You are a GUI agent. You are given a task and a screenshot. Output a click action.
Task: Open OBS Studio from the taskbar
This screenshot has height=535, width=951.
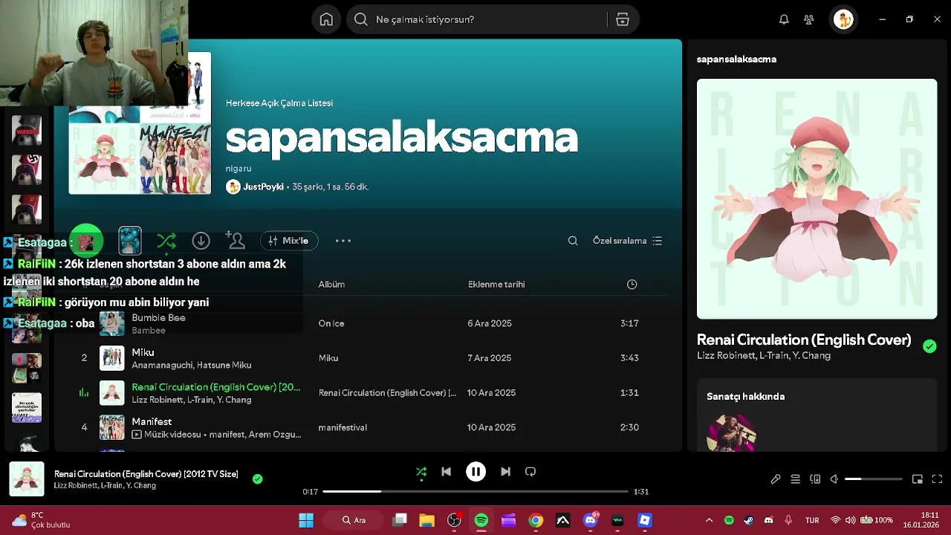click(x=455, y=520)
